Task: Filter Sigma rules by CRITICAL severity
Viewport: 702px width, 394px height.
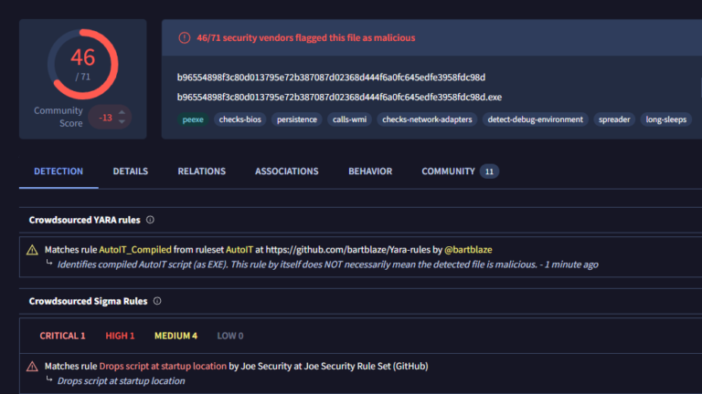Action: (62, 336)
